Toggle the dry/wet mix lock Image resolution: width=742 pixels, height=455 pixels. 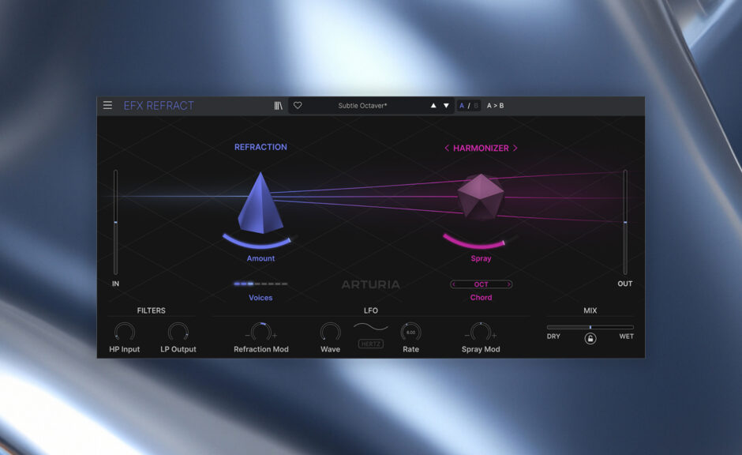590,338
